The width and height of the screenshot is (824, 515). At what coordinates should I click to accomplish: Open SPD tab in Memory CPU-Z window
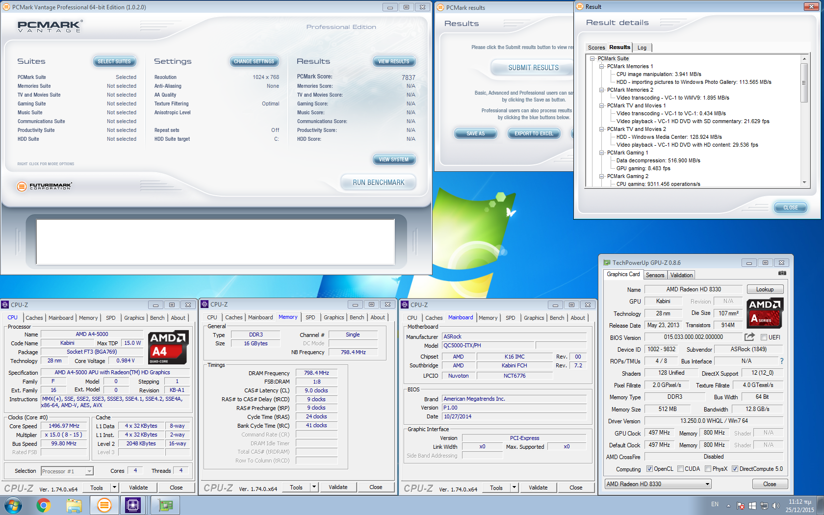coord(310,317)
